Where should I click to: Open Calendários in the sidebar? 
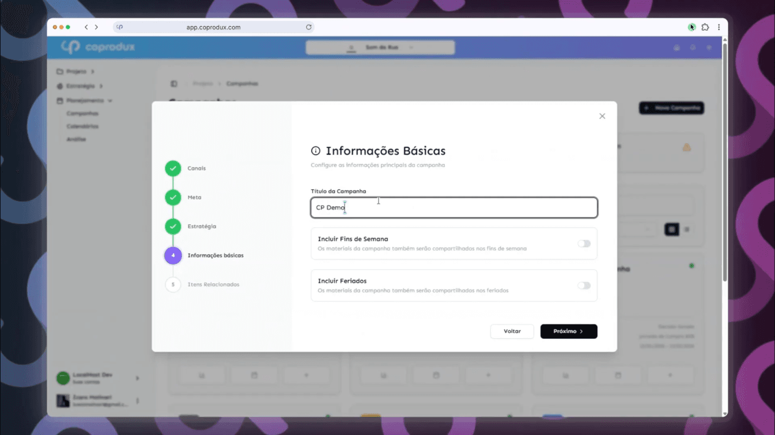[82, 126]
